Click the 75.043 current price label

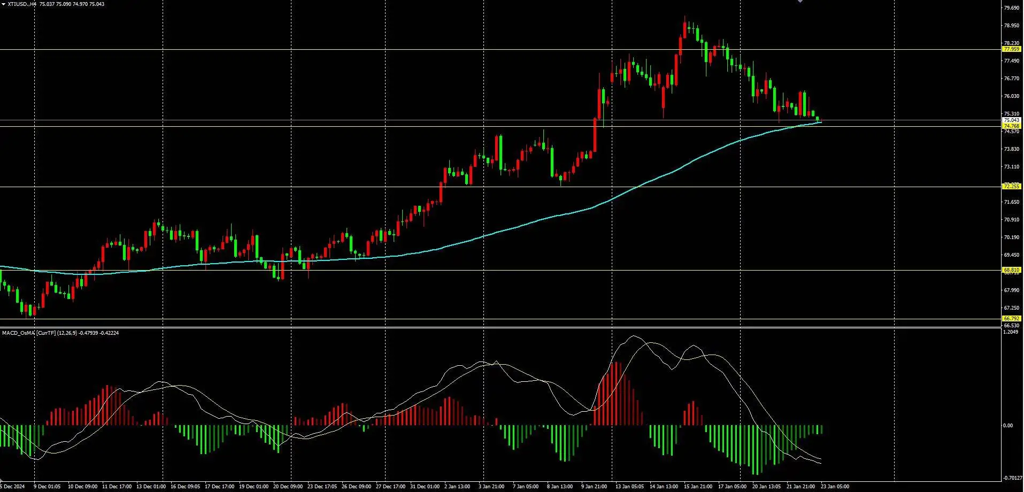(x=1011, y=120)
